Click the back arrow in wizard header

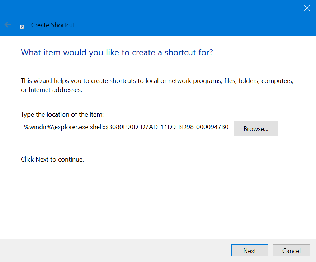click(x=8, y=25)
